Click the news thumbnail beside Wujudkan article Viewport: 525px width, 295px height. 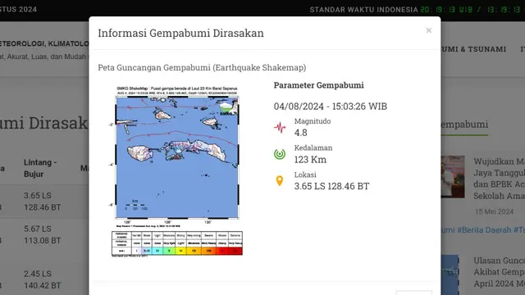coord(452,177)
